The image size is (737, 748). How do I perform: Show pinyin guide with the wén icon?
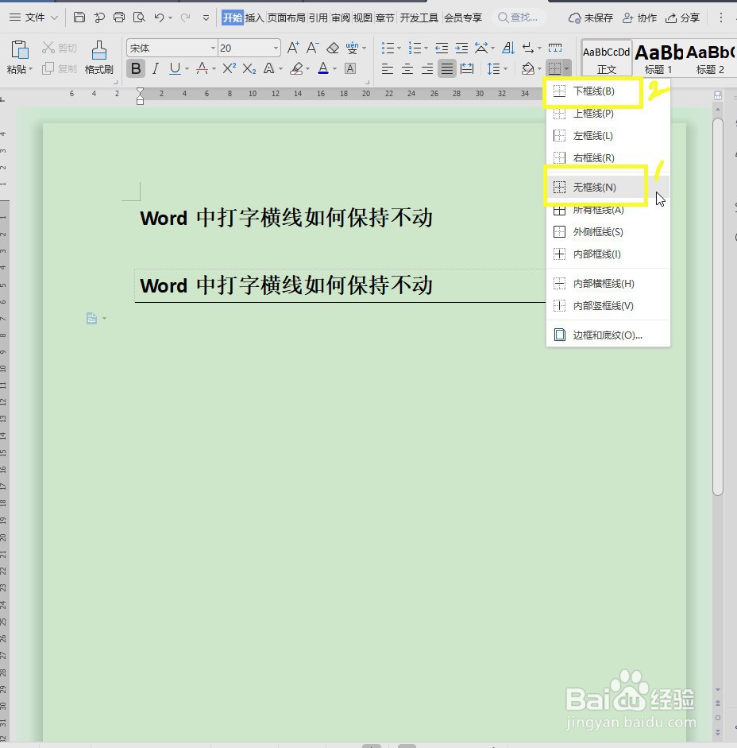point(349,47)
